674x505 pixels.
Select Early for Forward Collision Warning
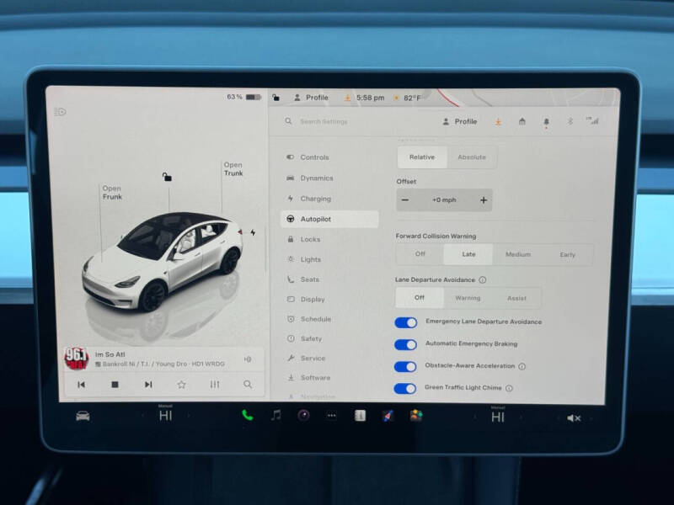[x=569, y=253]
